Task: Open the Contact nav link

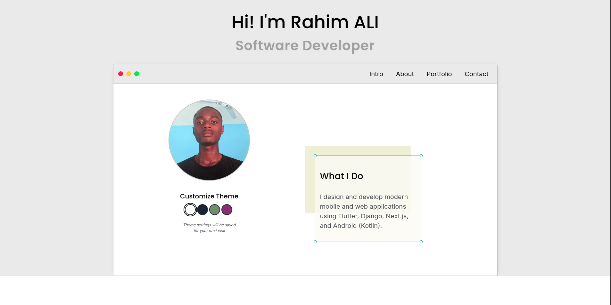Action: tap(476, 74)
